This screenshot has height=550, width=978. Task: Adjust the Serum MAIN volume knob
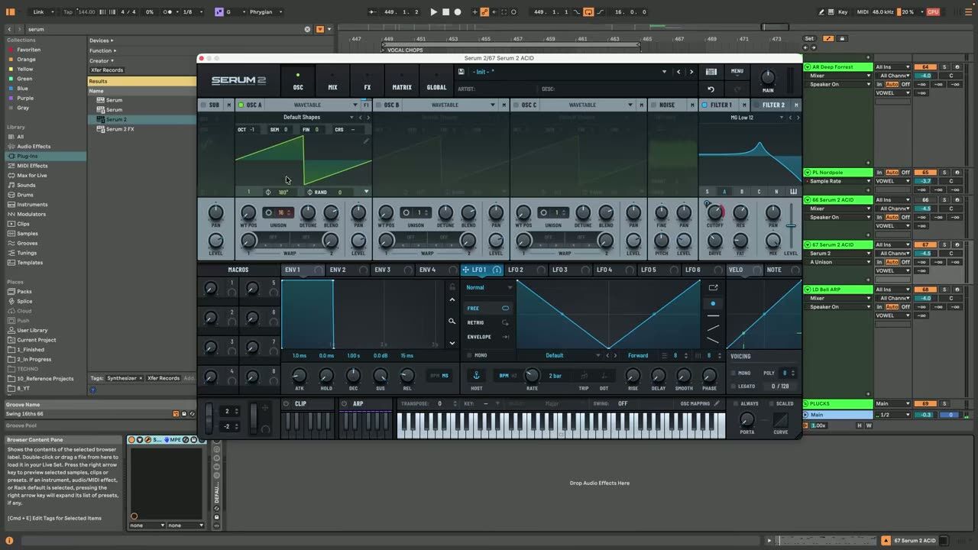coord(768,77)
